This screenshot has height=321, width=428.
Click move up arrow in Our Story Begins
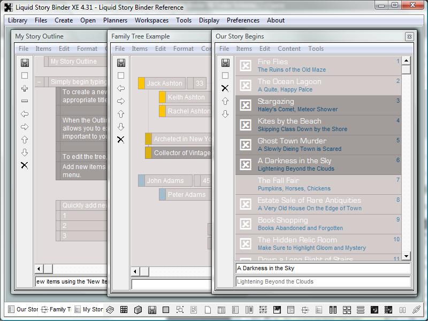(x=225, y=101)
